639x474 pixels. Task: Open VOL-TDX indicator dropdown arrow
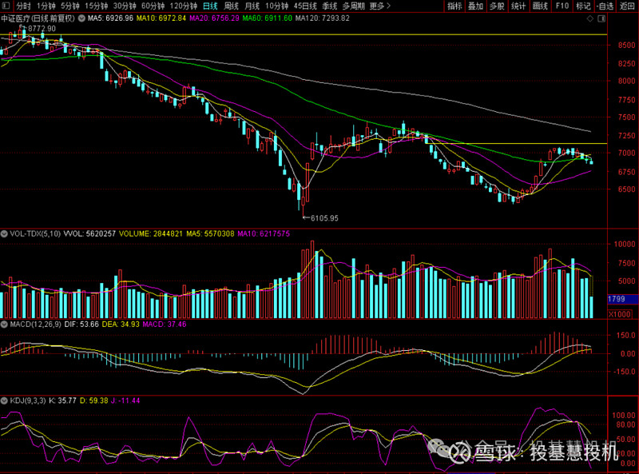4,233
